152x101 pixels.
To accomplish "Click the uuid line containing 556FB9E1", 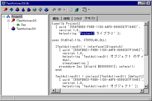I will coord(101,50).
